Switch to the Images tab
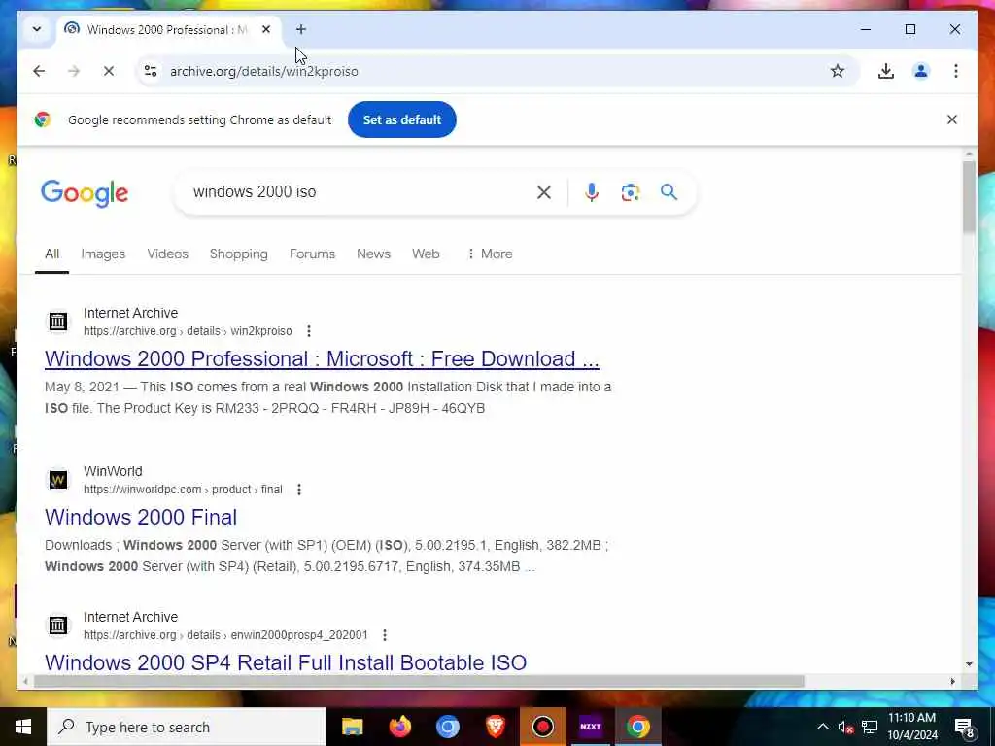995x746 pixels. click(x=103, y=254)
